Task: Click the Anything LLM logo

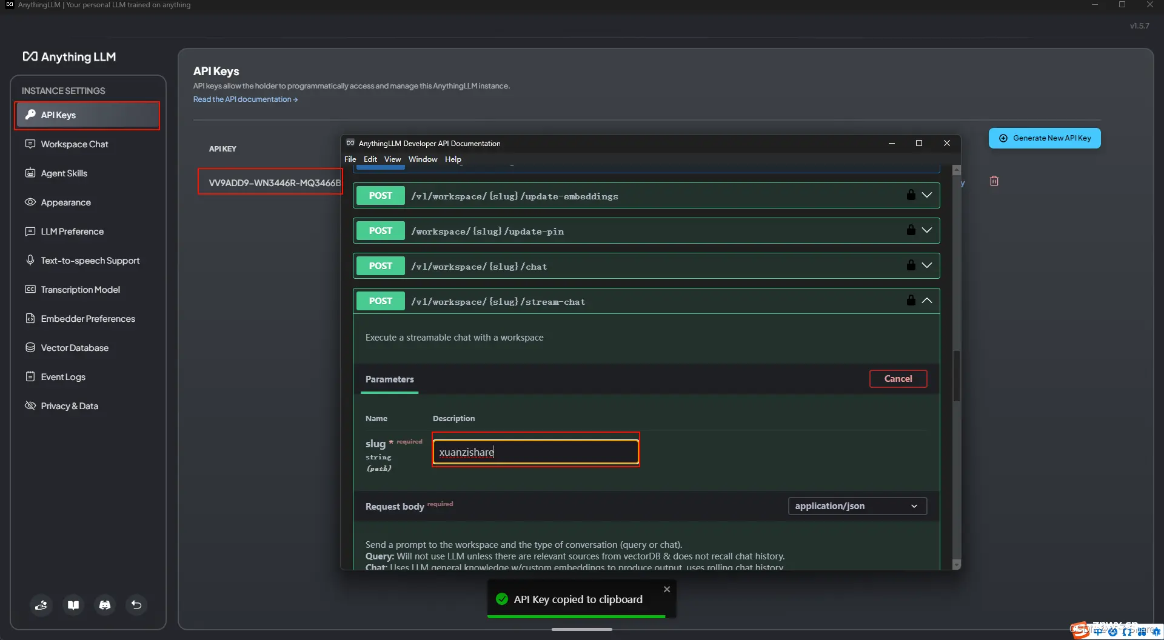Action: pos(69,56)
